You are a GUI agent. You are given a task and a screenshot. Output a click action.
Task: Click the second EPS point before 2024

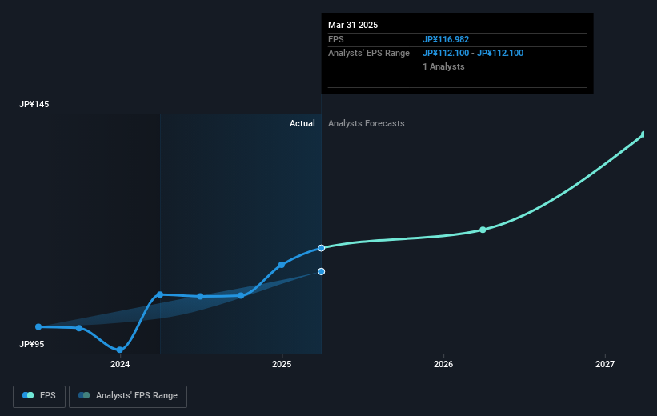(x=79, y=328)
